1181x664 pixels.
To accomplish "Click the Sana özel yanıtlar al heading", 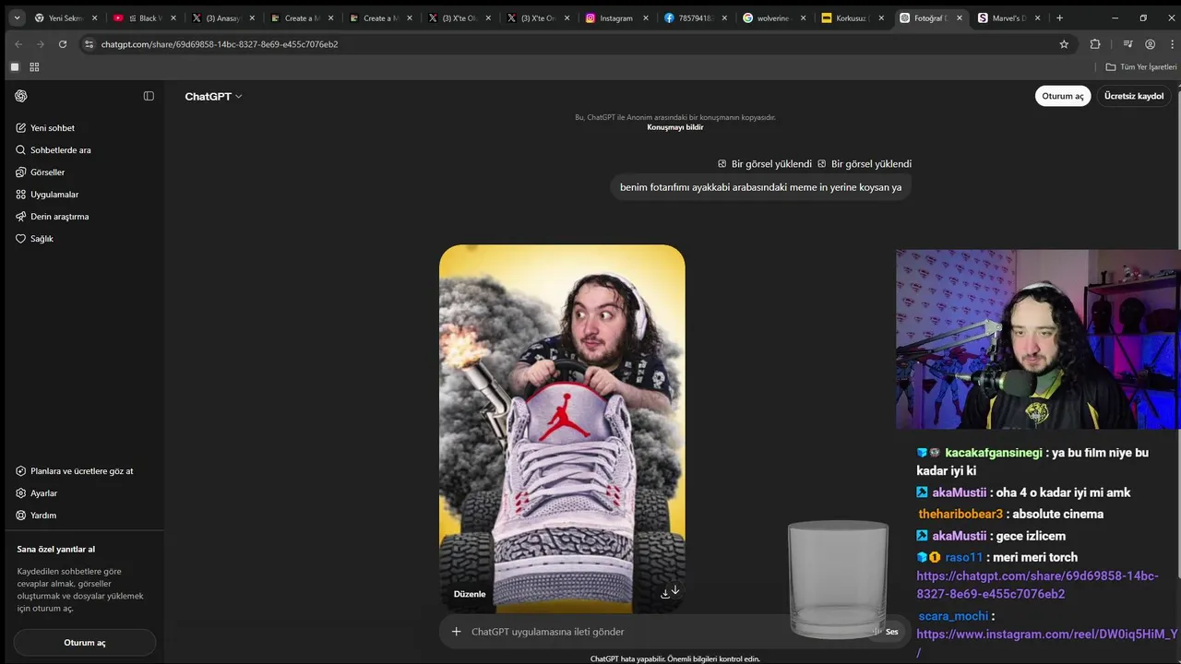I will (56, 549).
